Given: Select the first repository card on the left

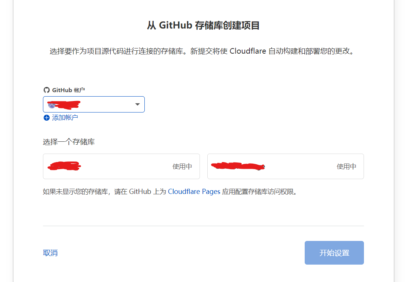Looking at the screenshot, I should click(121, 167).
